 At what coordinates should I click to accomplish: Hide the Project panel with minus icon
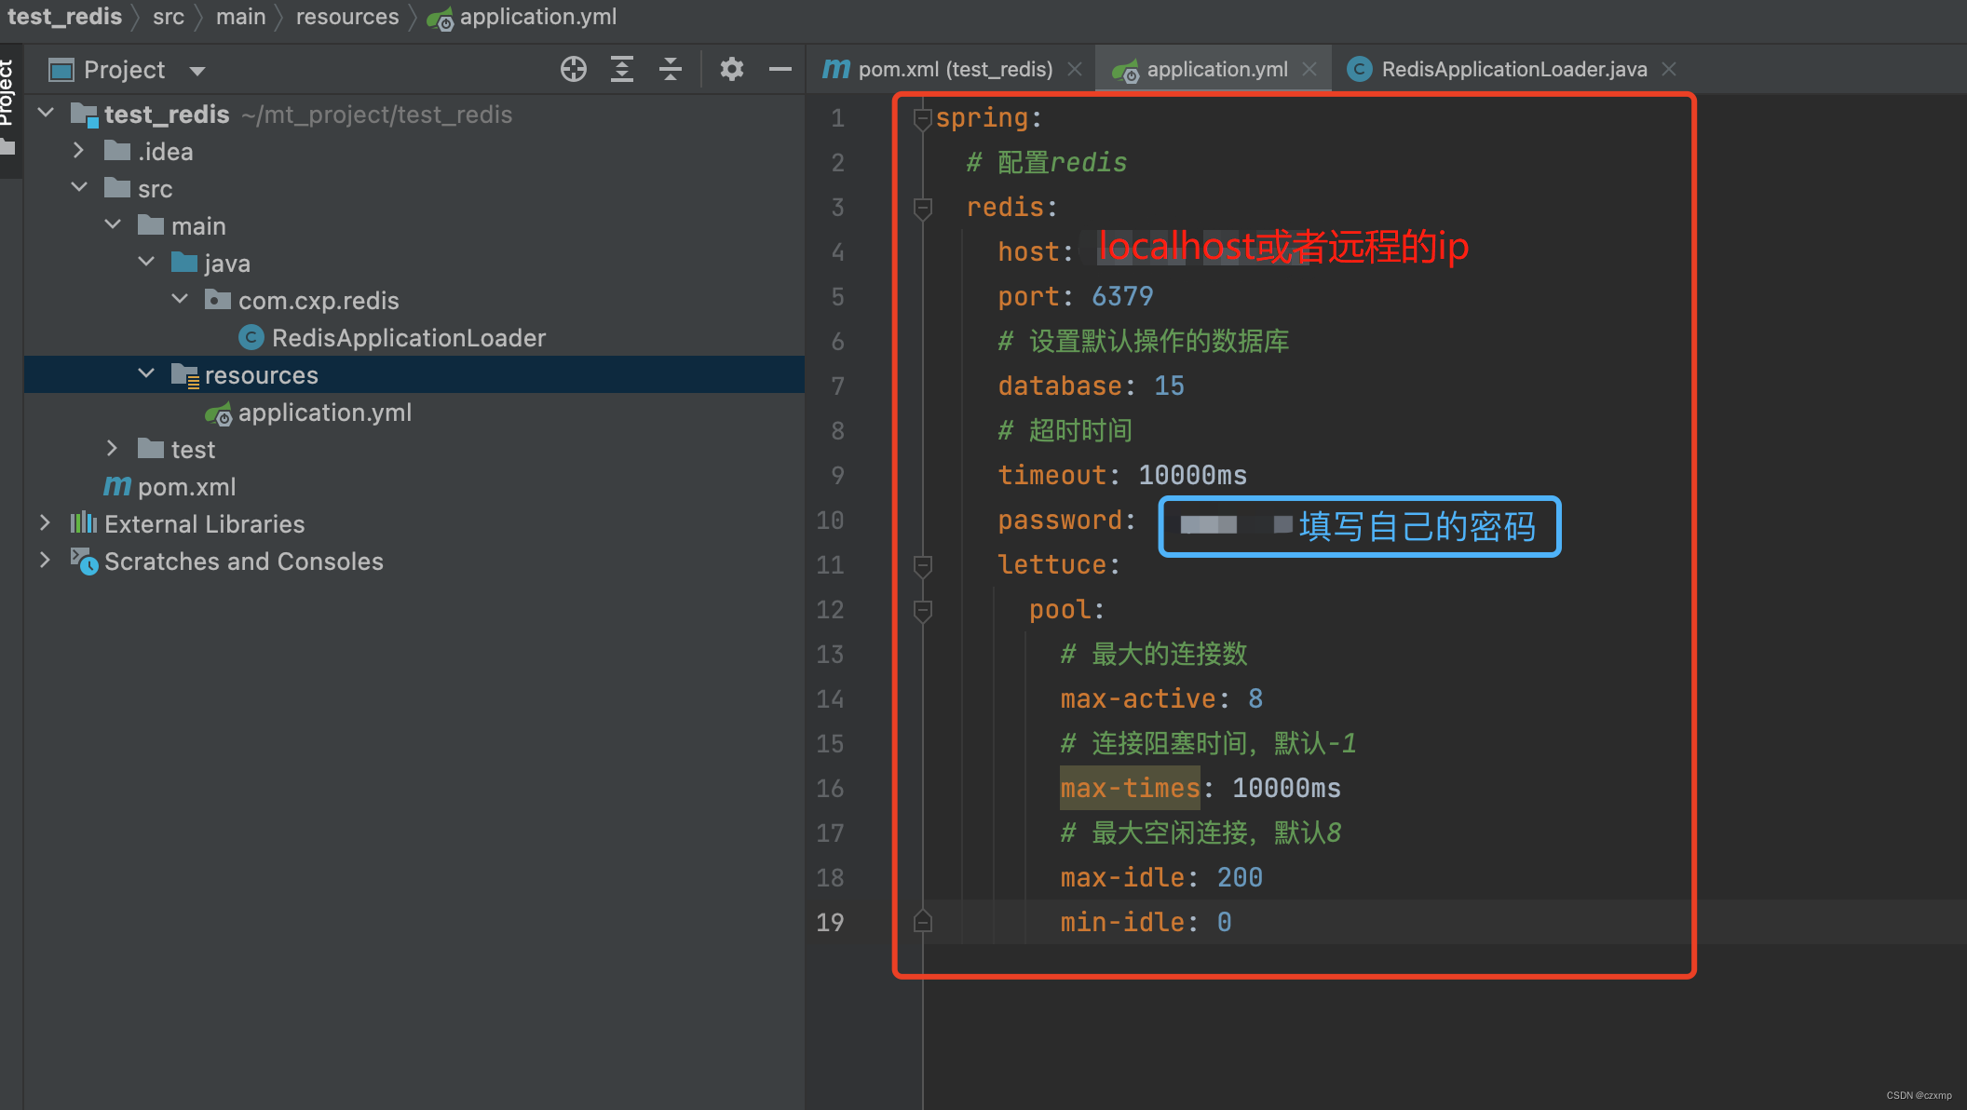tap(780, 69)
